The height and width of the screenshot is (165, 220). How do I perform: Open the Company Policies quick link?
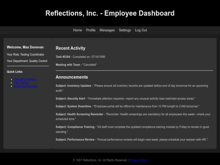click(25, 79)
